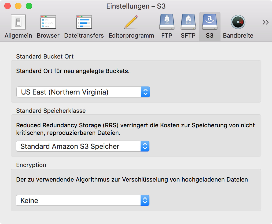
Task: Click the Editorprogramm tab label
Action: [131, 35]
